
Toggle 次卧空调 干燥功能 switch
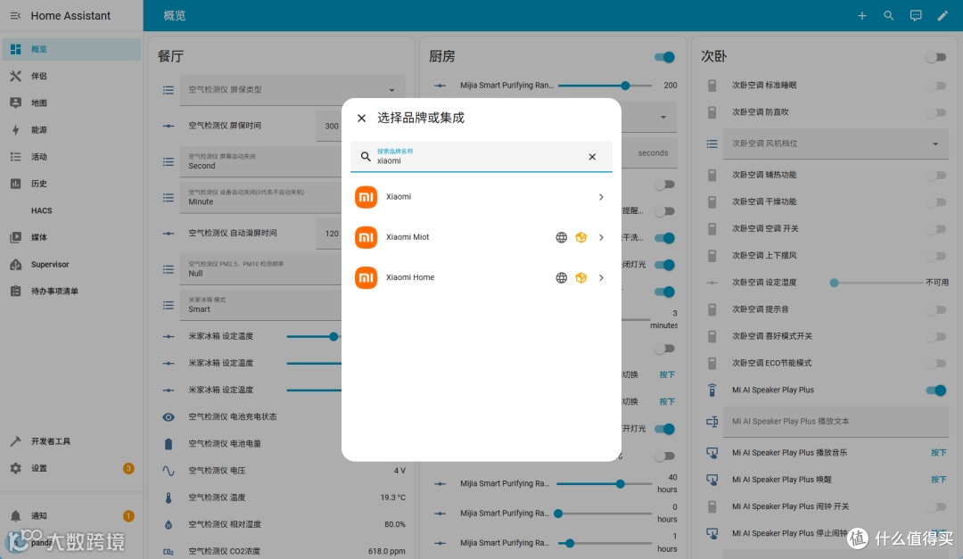(936, 201)
